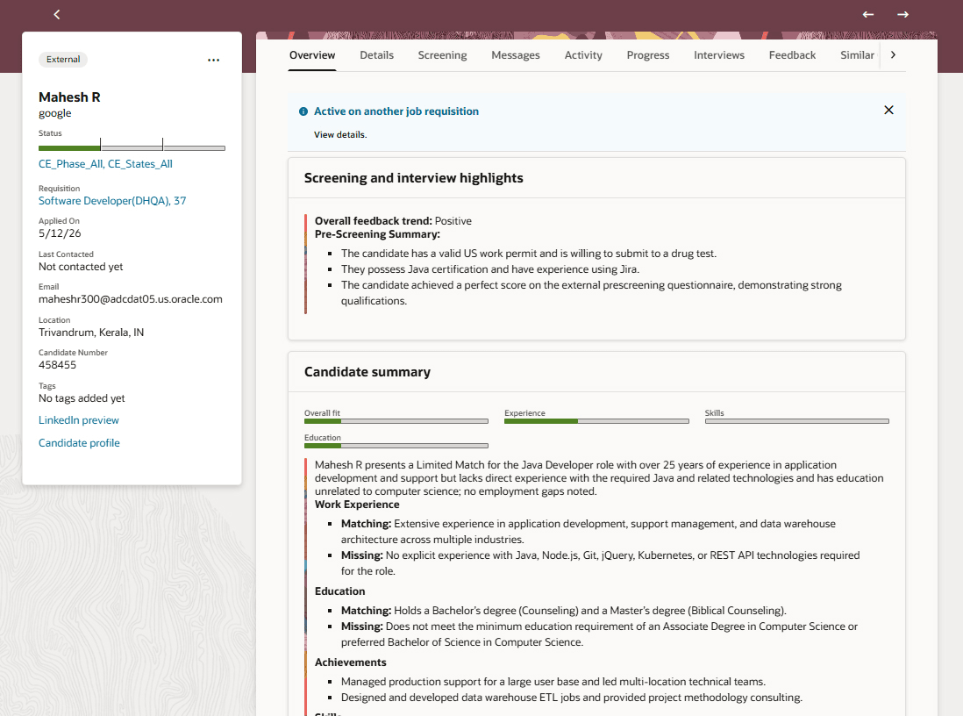Open the Messages tab

(x=516, y=55)
